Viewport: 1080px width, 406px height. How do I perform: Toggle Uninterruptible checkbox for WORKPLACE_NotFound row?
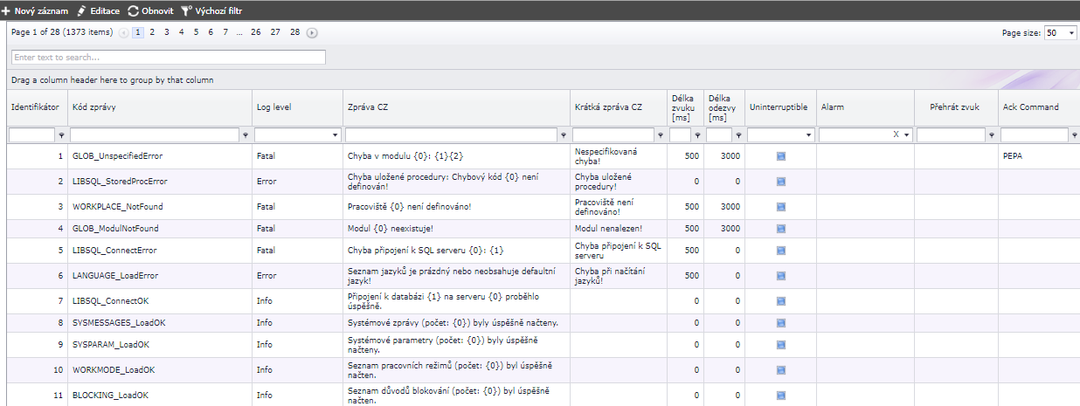pyautogui.click(x=780, y=207)
